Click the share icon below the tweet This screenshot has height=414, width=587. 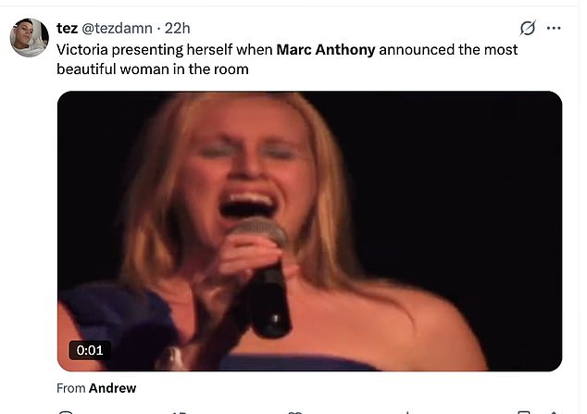click(553, 412)
